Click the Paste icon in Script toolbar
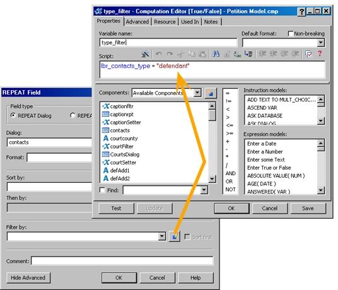338x290 pixels. pos(202,54)
